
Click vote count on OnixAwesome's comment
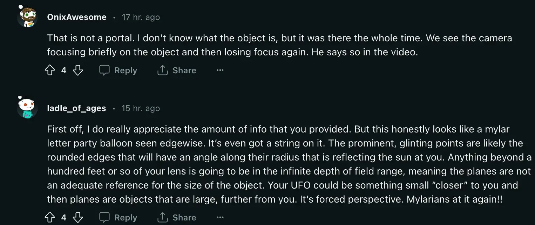63,70
